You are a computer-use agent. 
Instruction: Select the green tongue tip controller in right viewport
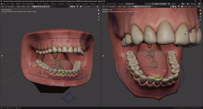(x=158, y=78)
